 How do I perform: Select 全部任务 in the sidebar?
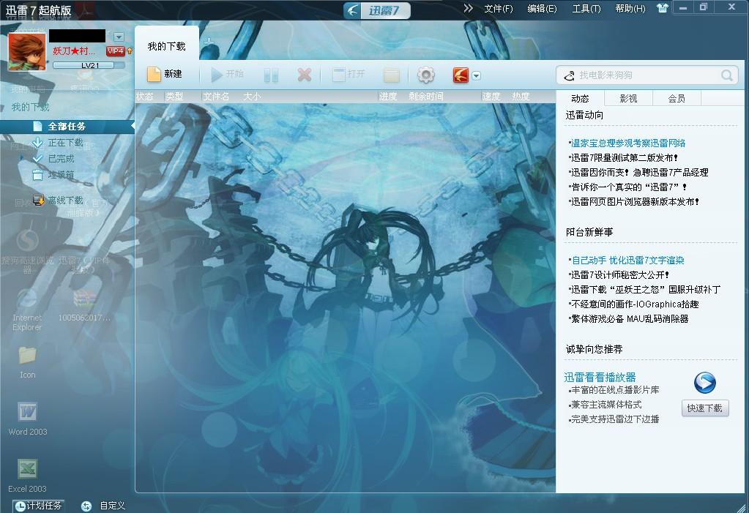[x=66, y=127]
